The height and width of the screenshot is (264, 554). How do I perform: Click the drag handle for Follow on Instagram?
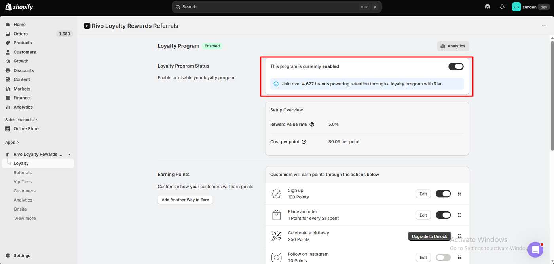459,258
